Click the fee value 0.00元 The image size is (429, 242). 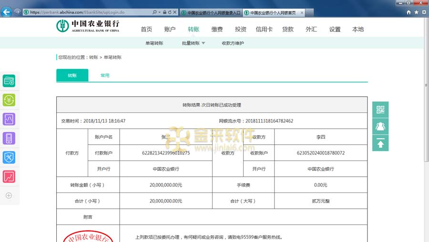pos(321,185)
